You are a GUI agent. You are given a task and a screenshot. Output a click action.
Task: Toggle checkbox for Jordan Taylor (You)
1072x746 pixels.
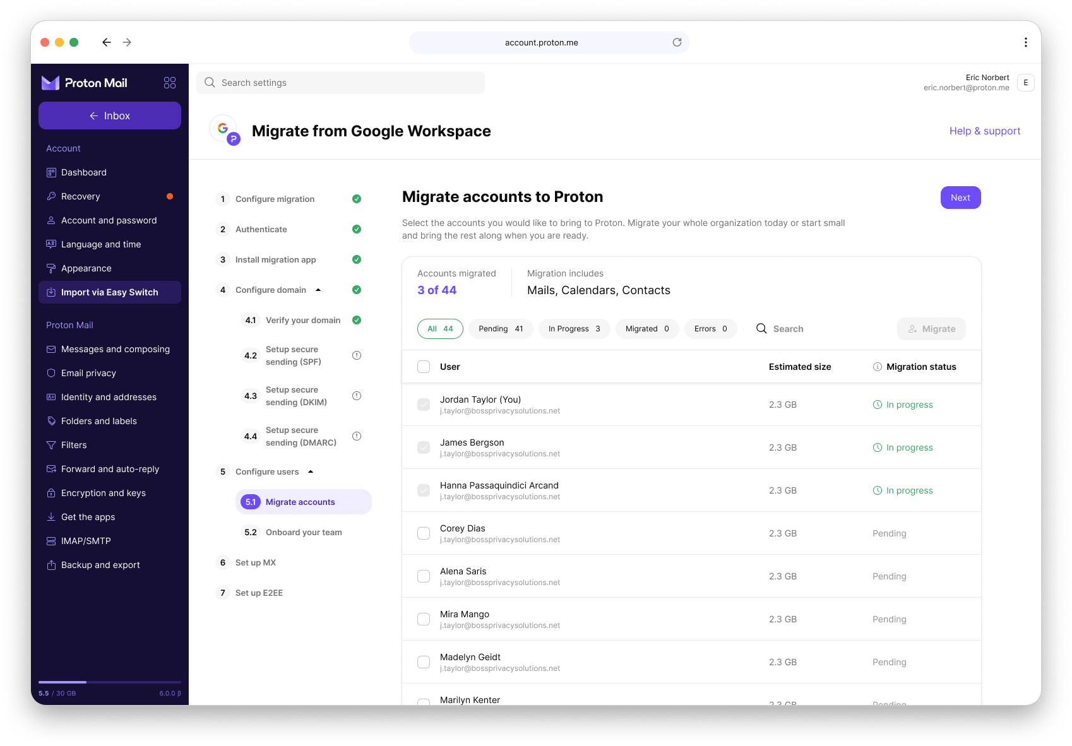click(424, 405)
